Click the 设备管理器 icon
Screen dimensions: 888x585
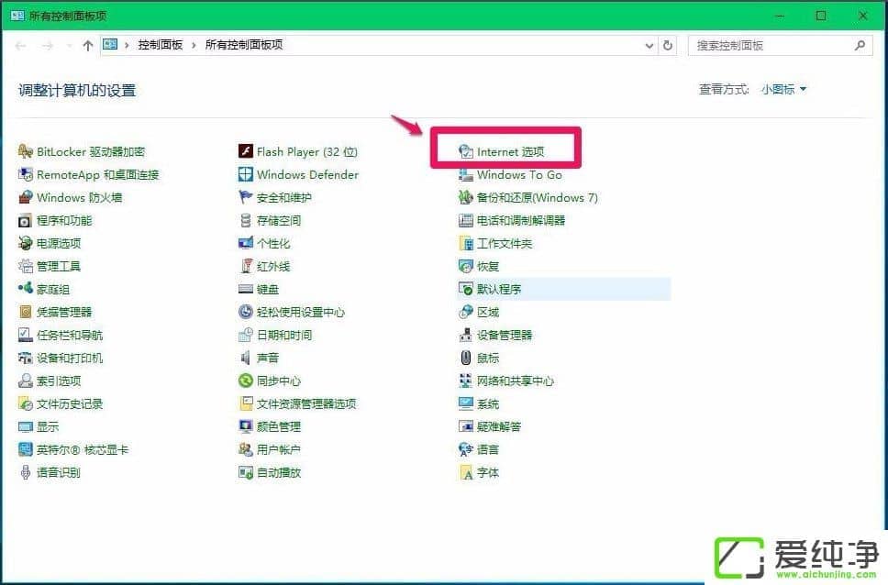tap(466, 335)
